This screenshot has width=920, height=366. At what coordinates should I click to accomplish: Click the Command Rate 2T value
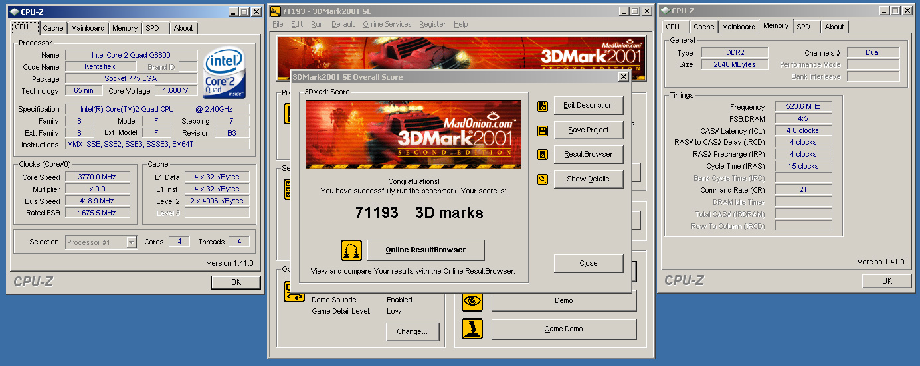pyautogui.click(x=803, y=190)
